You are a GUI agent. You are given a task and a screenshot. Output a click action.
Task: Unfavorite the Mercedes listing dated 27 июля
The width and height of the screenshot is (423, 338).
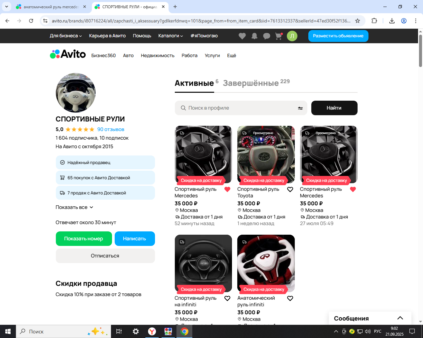pos(353,189)
